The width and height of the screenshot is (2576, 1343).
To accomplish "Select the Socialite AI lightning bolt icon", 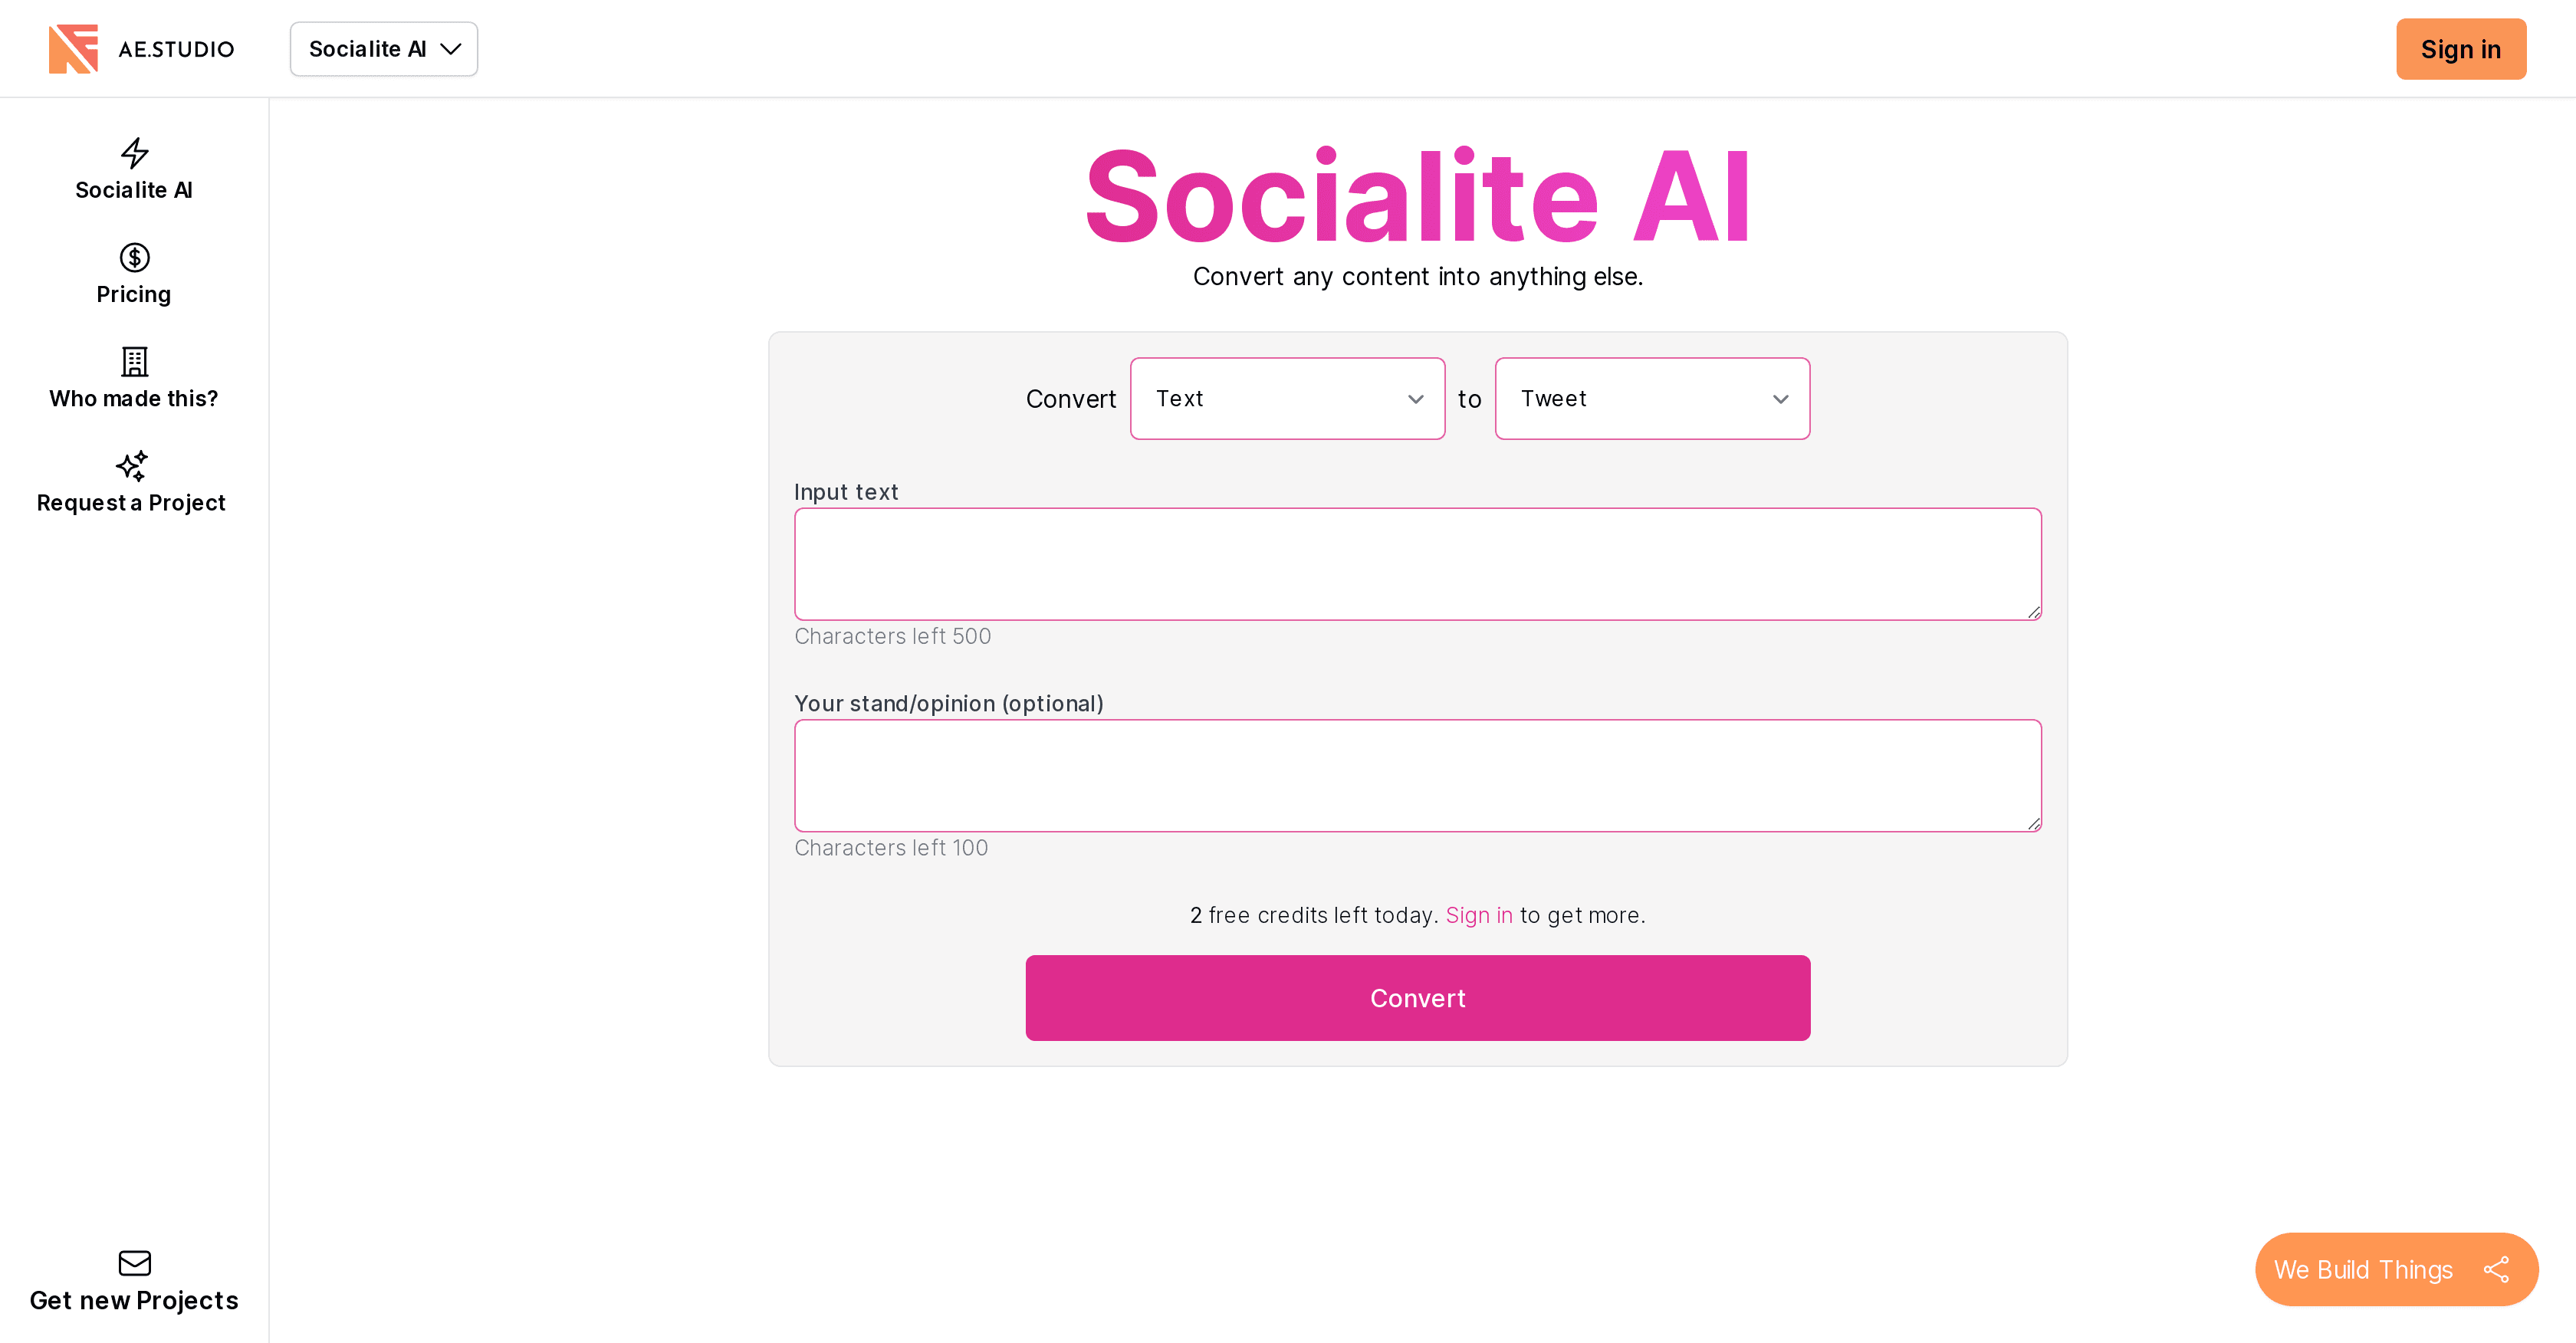I will 133,152.
